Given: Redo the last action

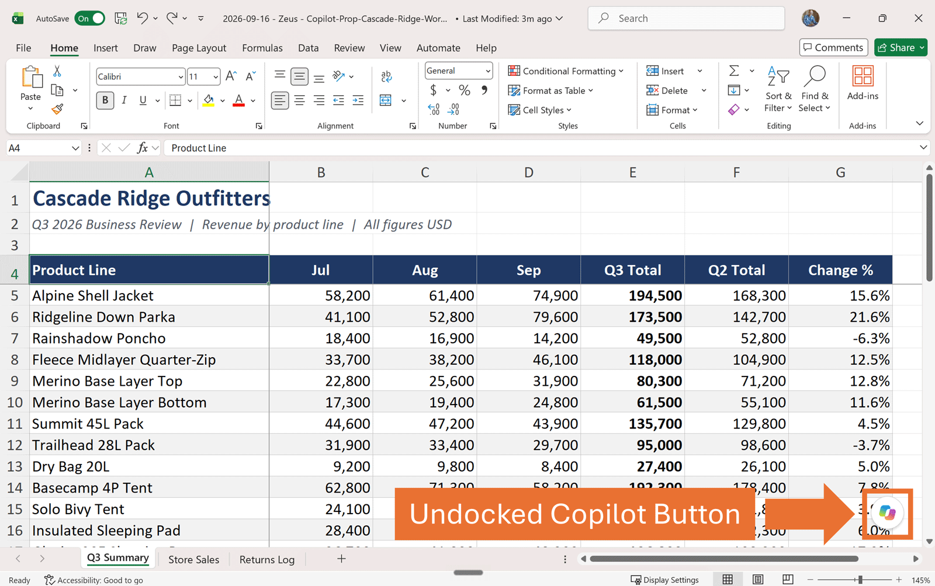Looking at the screenshot, I should coord(172,18).
